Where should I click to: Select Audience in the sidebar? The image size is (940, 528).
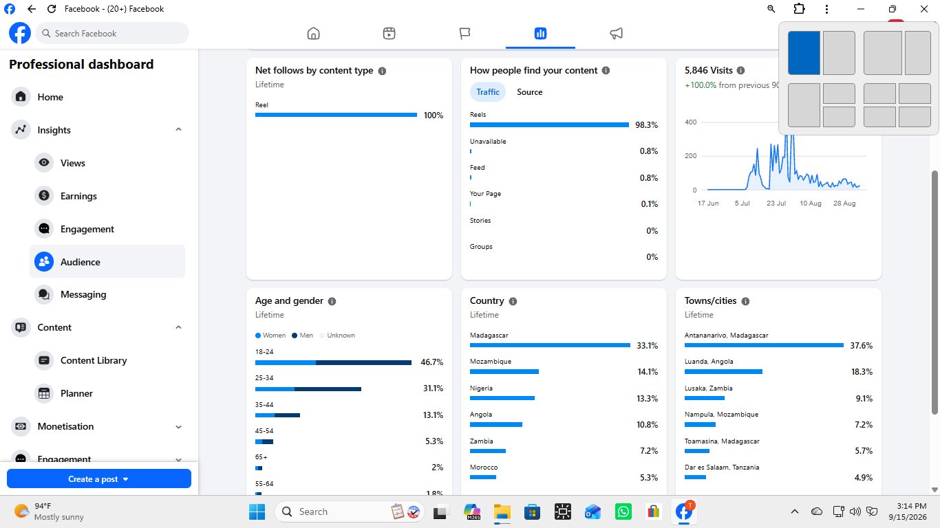[x=107, y=262]
